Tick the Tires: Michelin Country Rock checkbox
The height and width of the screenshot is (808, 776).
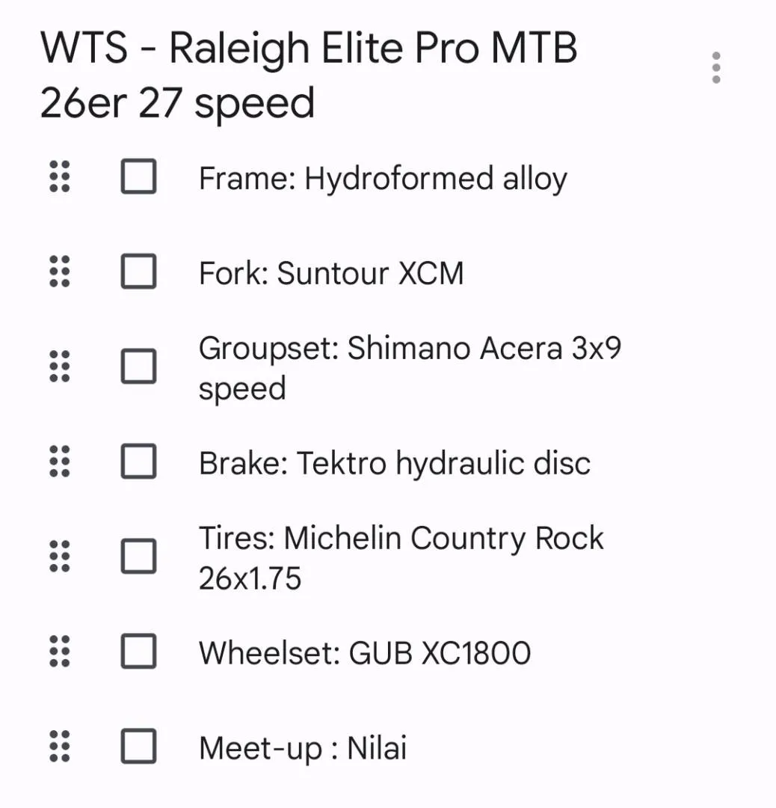click(x=138, y=557)
